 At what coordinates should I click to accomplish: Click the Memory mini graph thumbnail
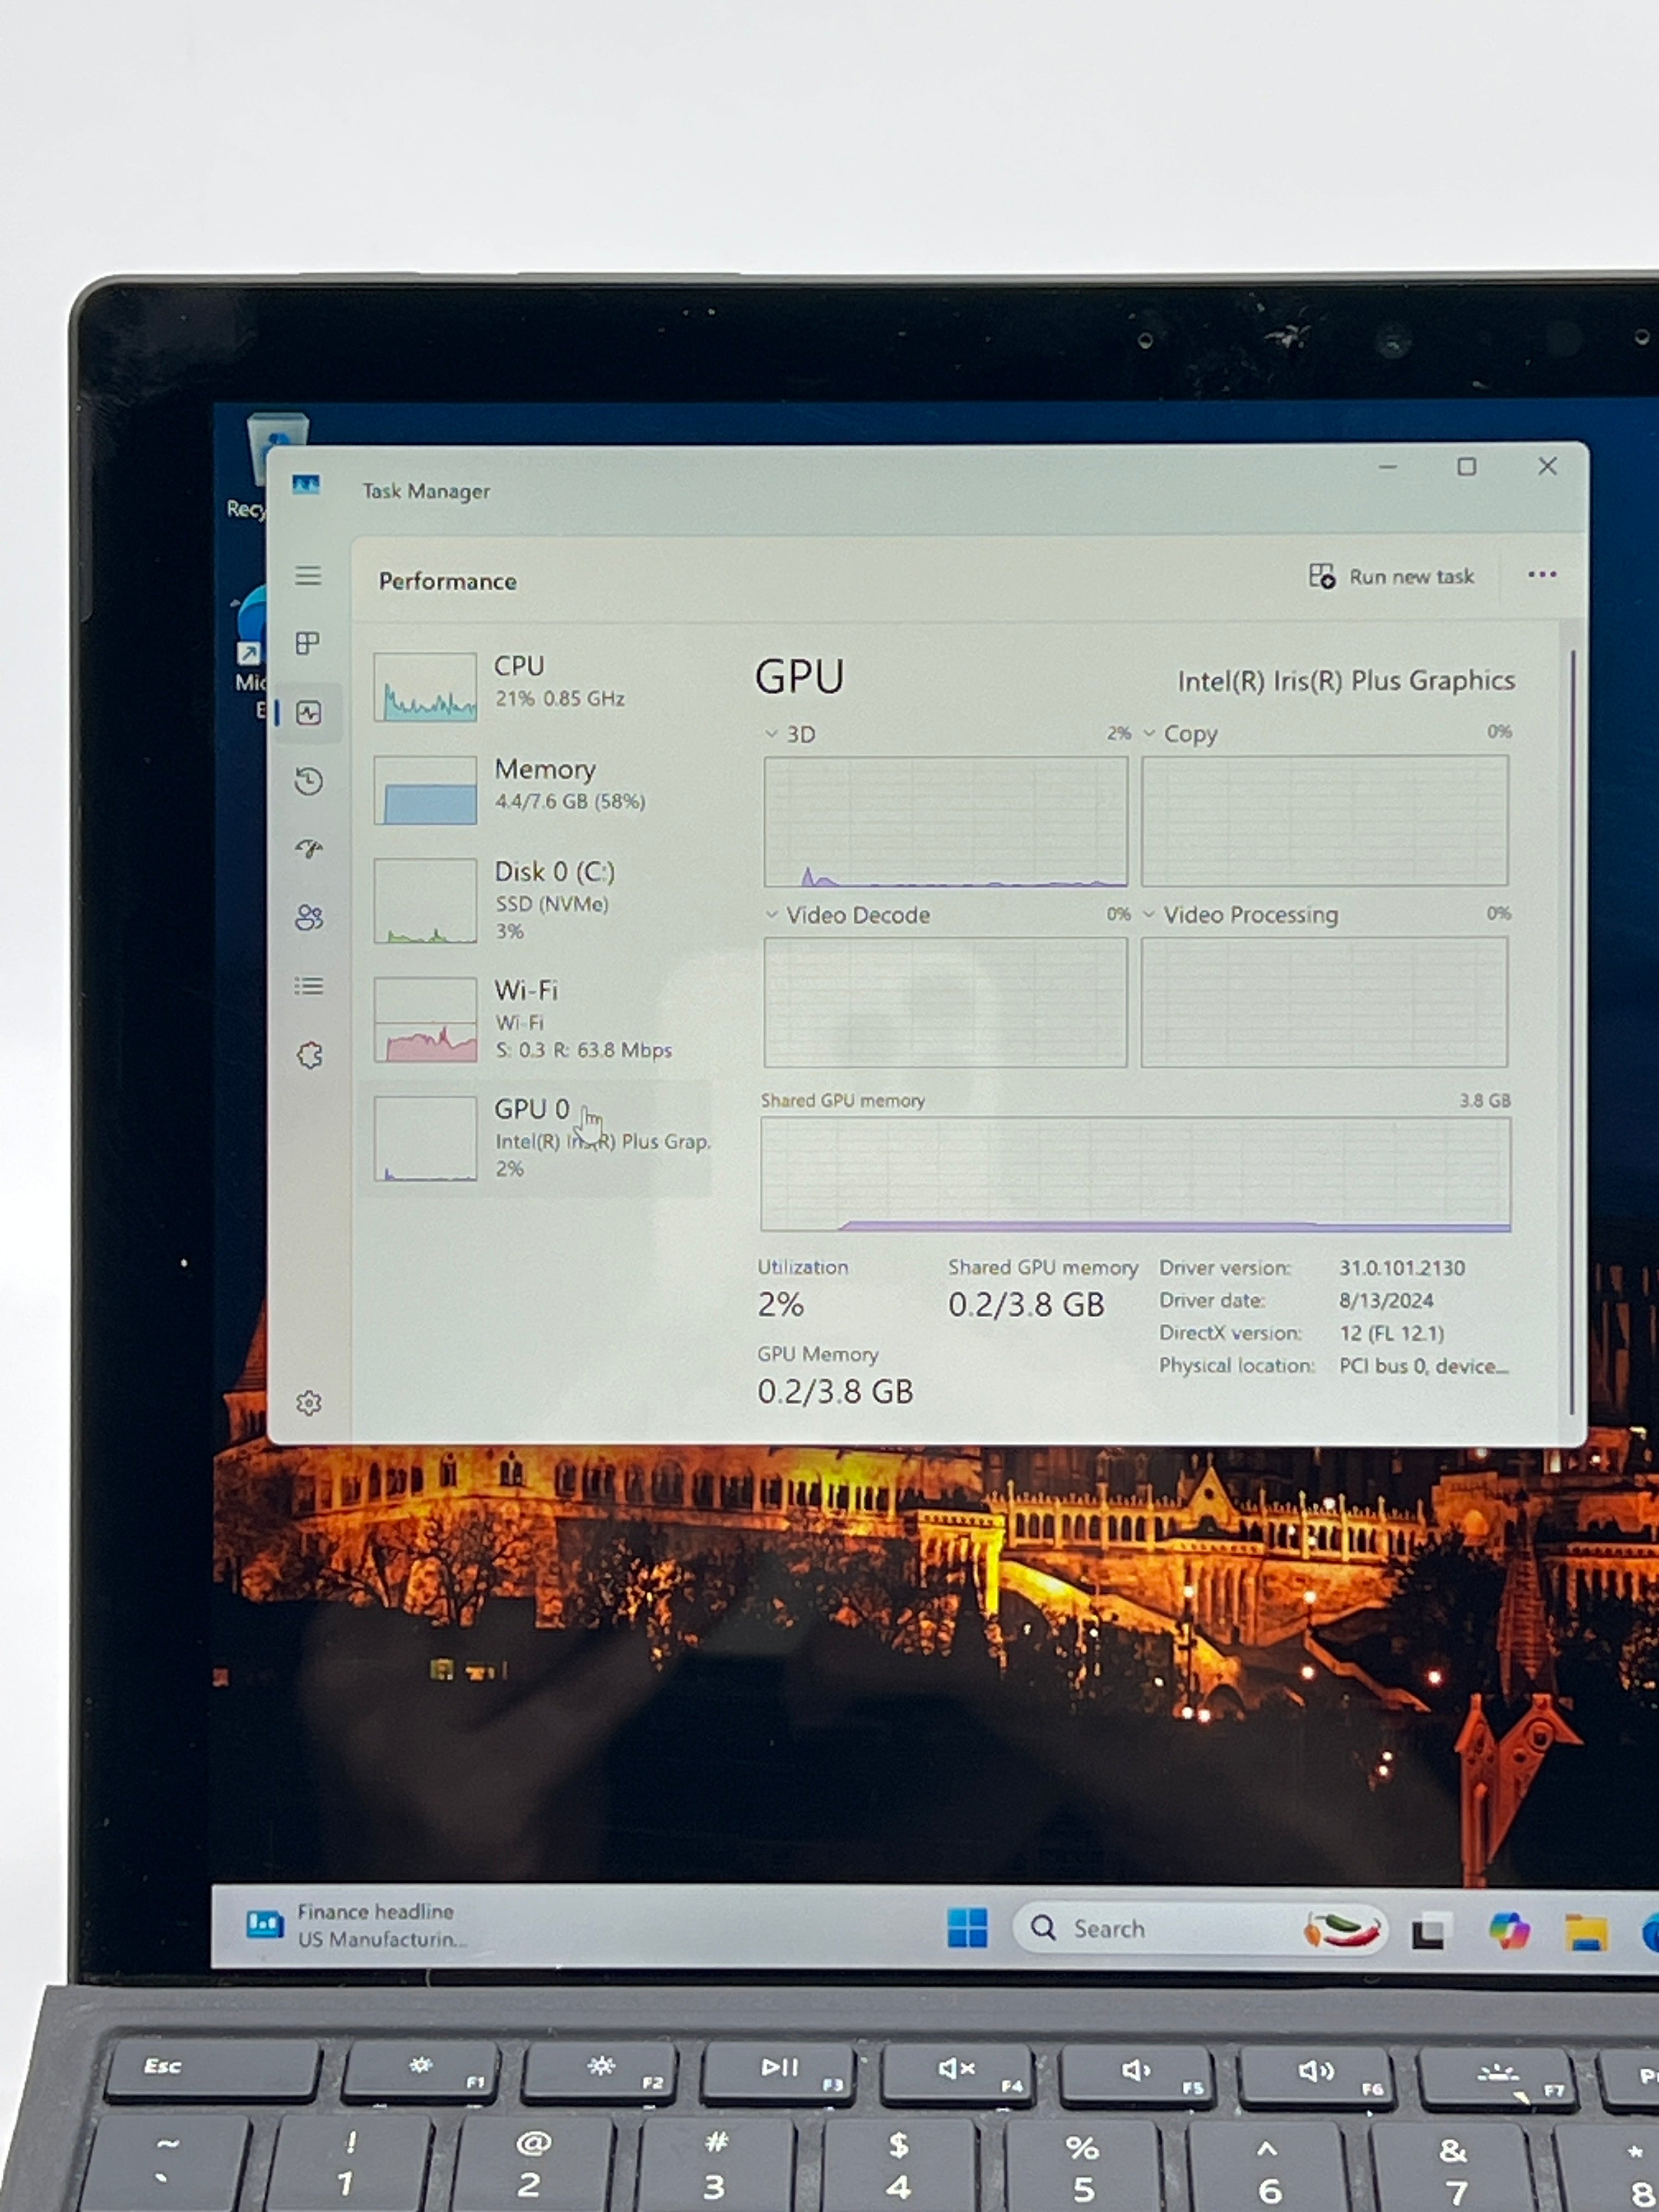pos(425,790)
